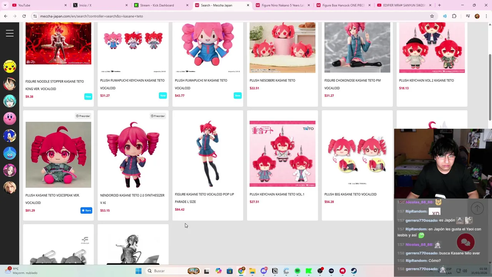The width and height of the screenshot is (492, 277).
Task: Open the Windows Start menu
Action: 138,271
